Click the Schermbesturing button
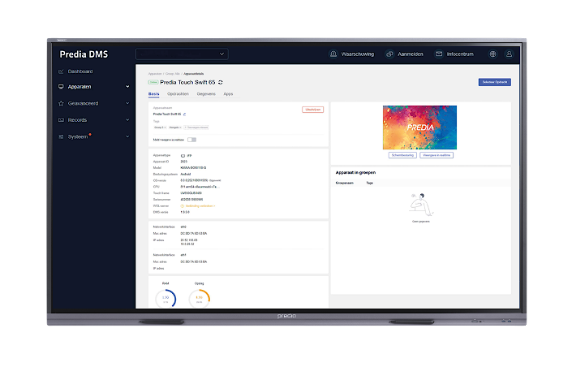Image resolution: width=572 pixels, height=380 pixels. (x=402, y=155)
